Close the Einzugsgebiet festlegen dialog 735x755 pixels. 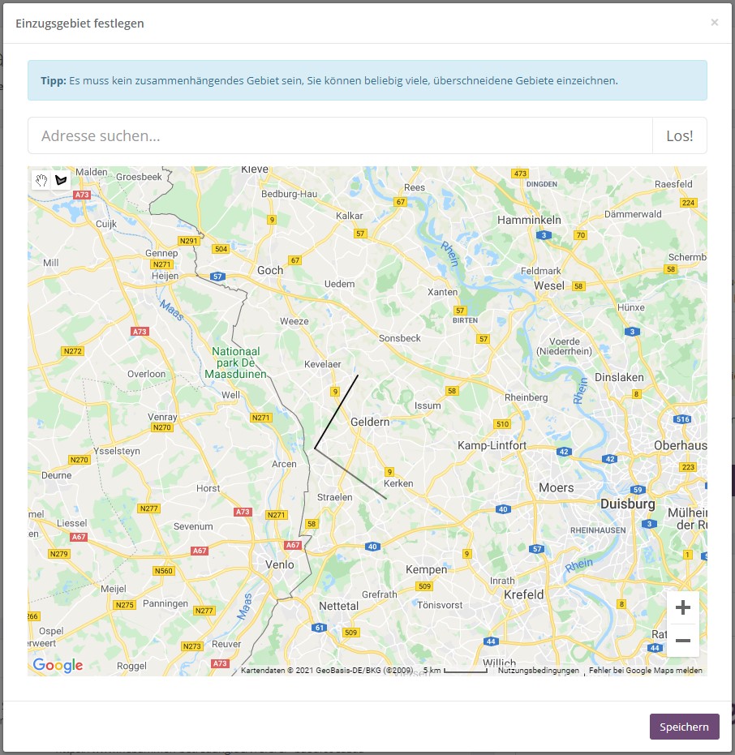click(x=714, y=23)
